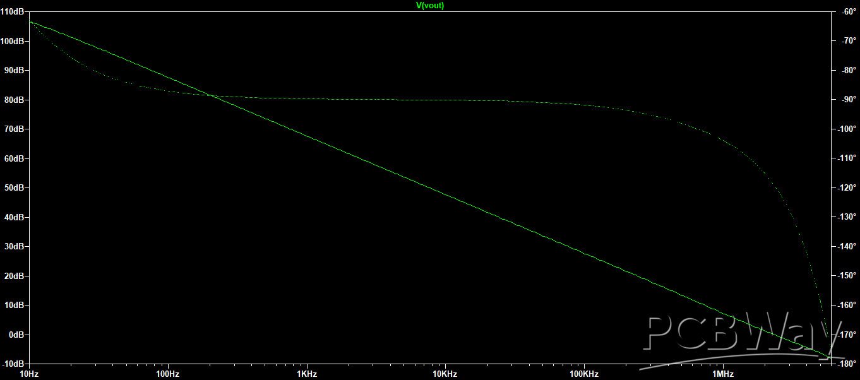Image resolution: width=860 pixels, height=380 pixels.
Task: Click the 100KHz frequency axis label
Action: (583, 374)
